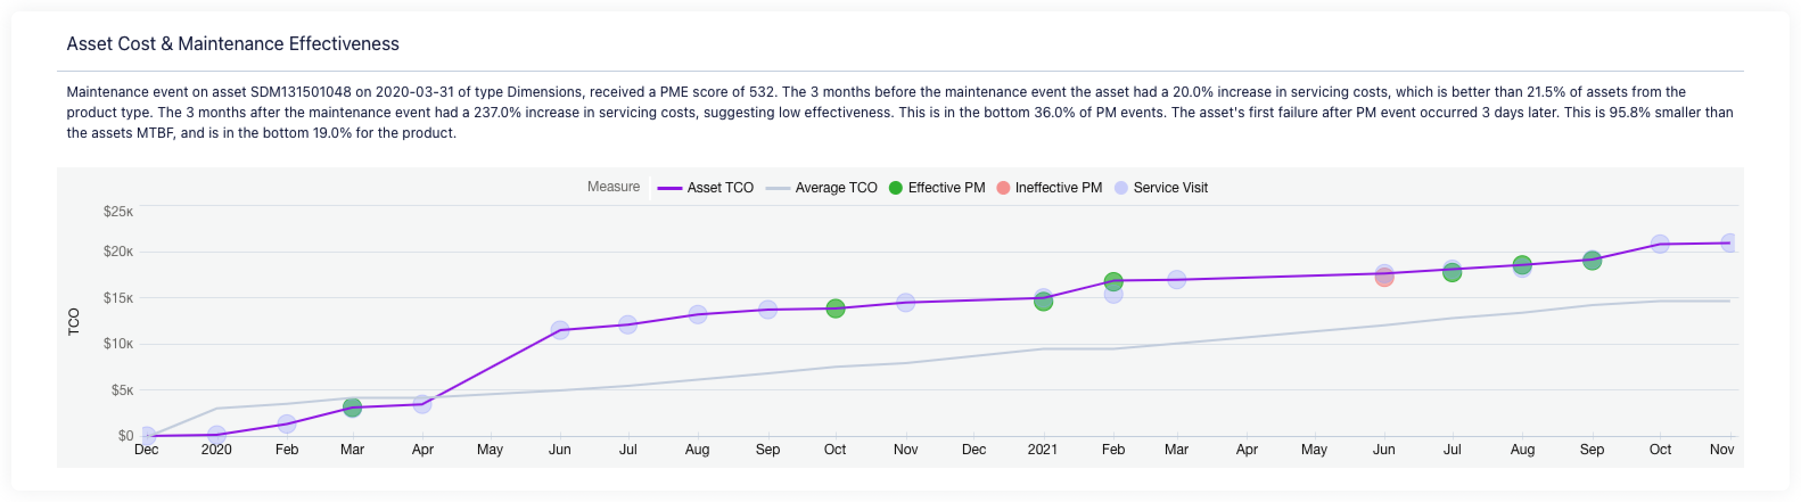1801x502 pixels.
Task: Click the 2021 label on the x-axis
Action: pyautogui.click(x=1042, y=450)
